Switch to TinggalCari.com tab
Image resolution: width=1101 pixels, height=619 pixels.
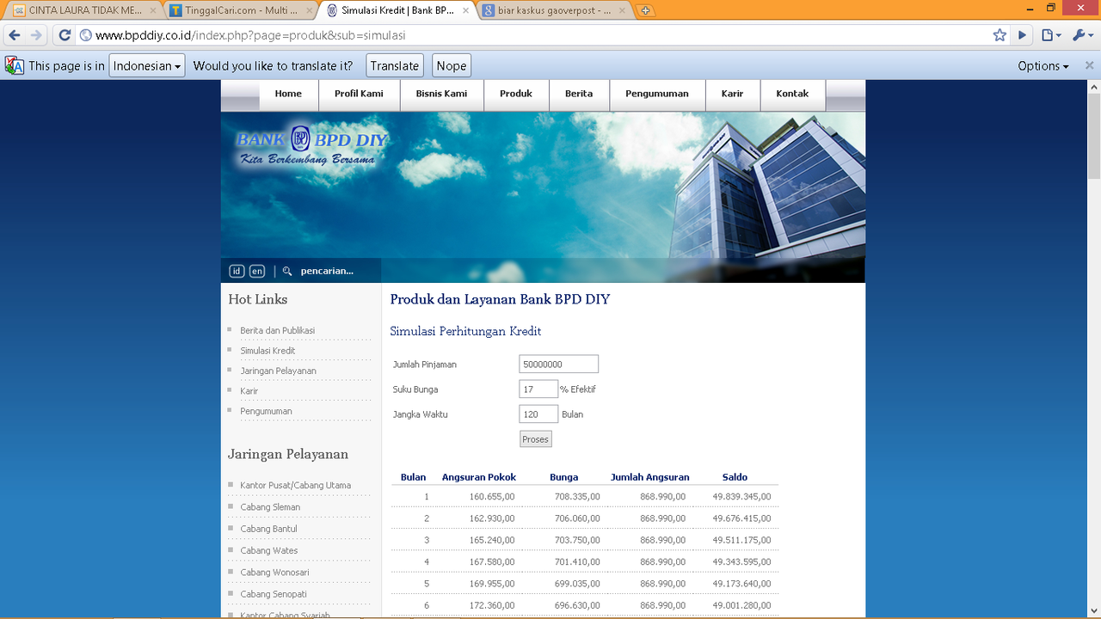pos(241,10)
